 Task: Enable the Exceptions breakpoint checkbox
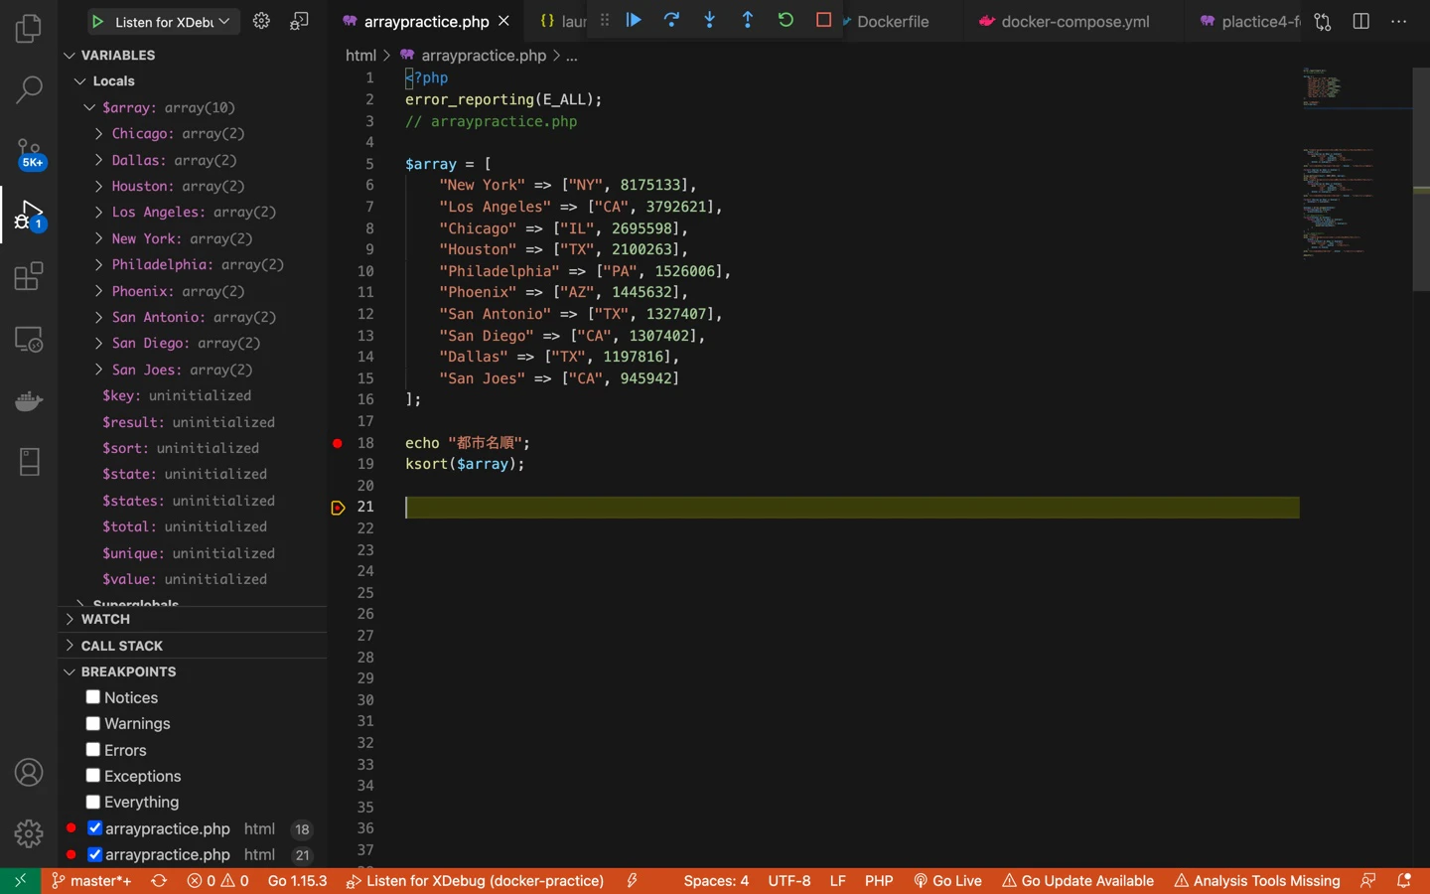tap(93, 776)
